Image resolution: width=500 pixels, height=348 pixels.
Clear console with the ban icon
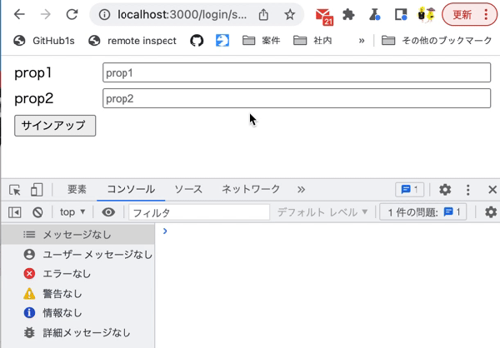pyautogui.click(x=37, y=212)
